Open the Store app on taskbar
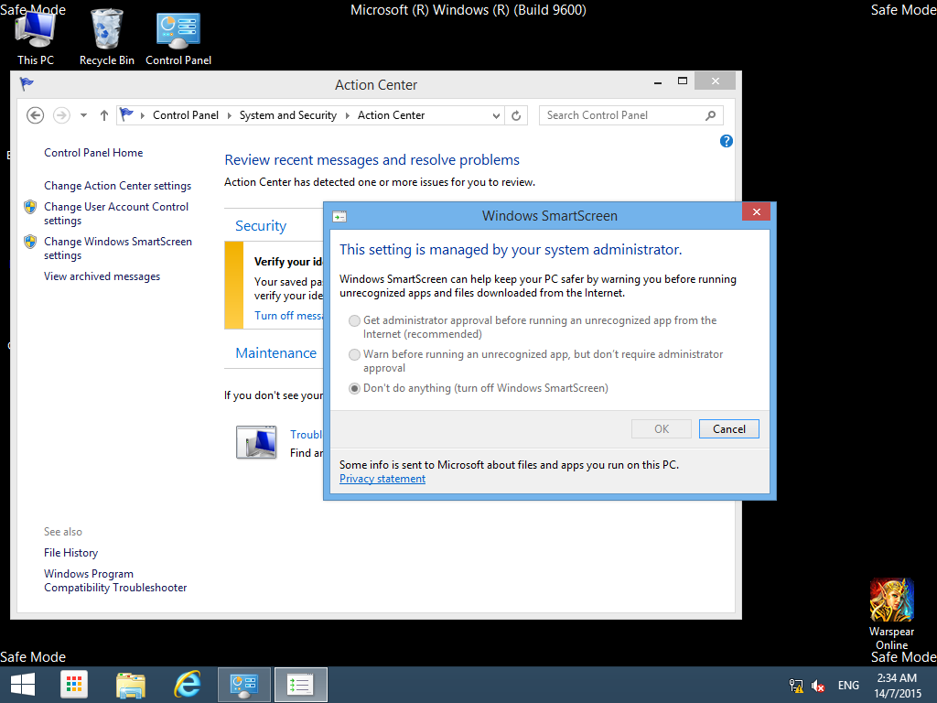The width and height of the screenshot is (937, 703). point(74,685)
